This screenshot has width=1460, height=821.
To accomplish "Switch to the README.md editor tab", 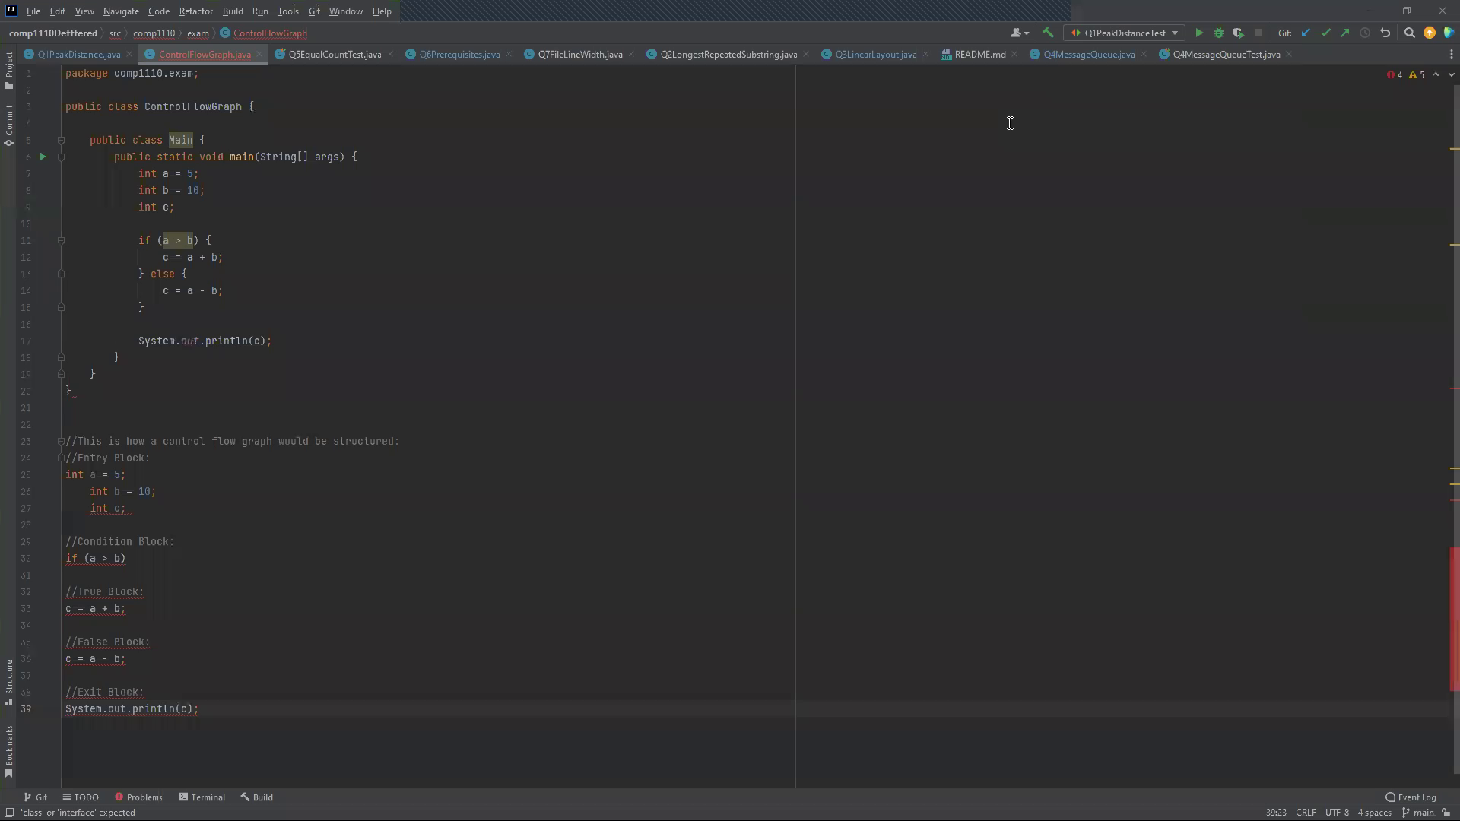I will coord(979,54).
